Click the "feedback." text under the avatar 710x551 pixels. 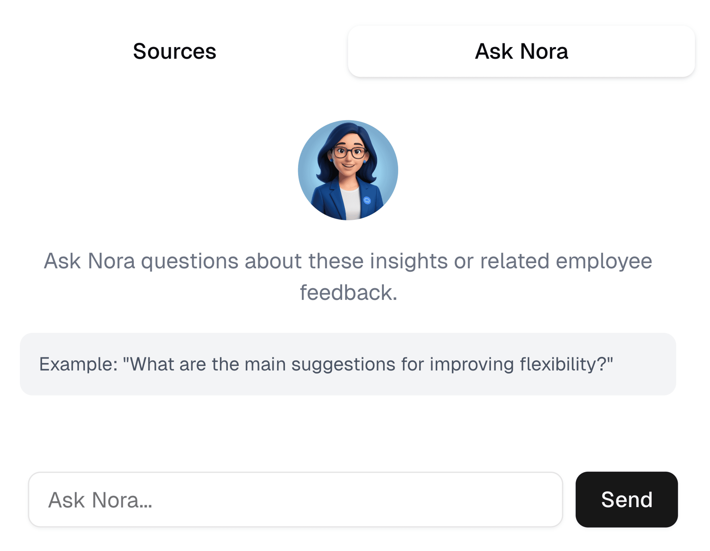click(x=349, y=293)
